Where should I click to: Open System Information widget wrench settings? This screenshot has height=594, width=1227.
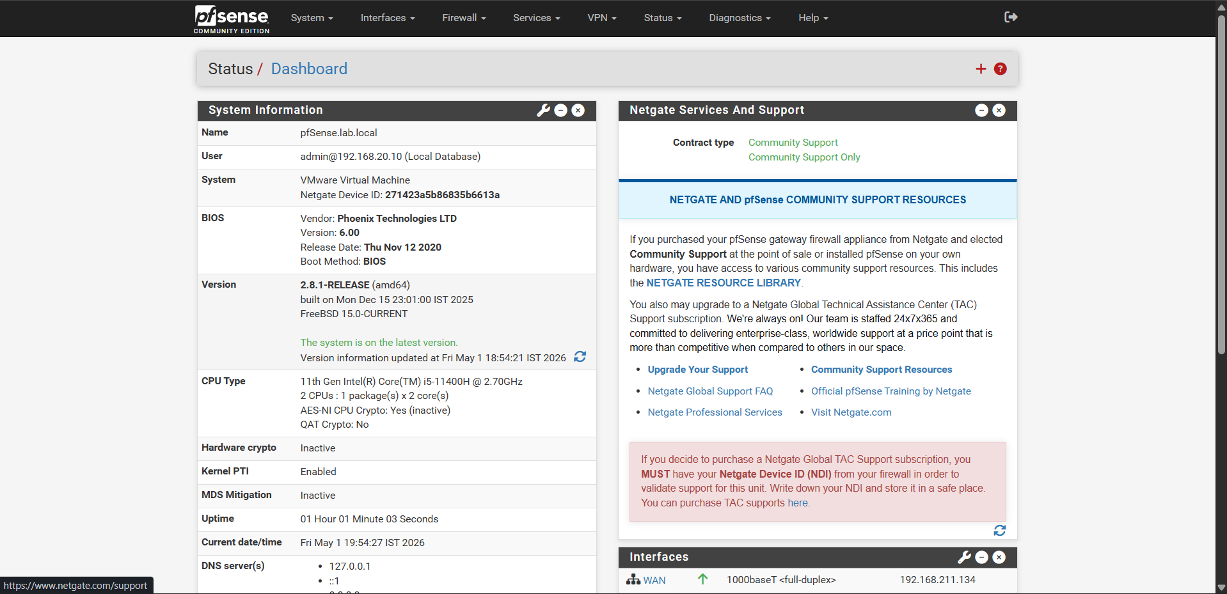(x=544, y=110)
